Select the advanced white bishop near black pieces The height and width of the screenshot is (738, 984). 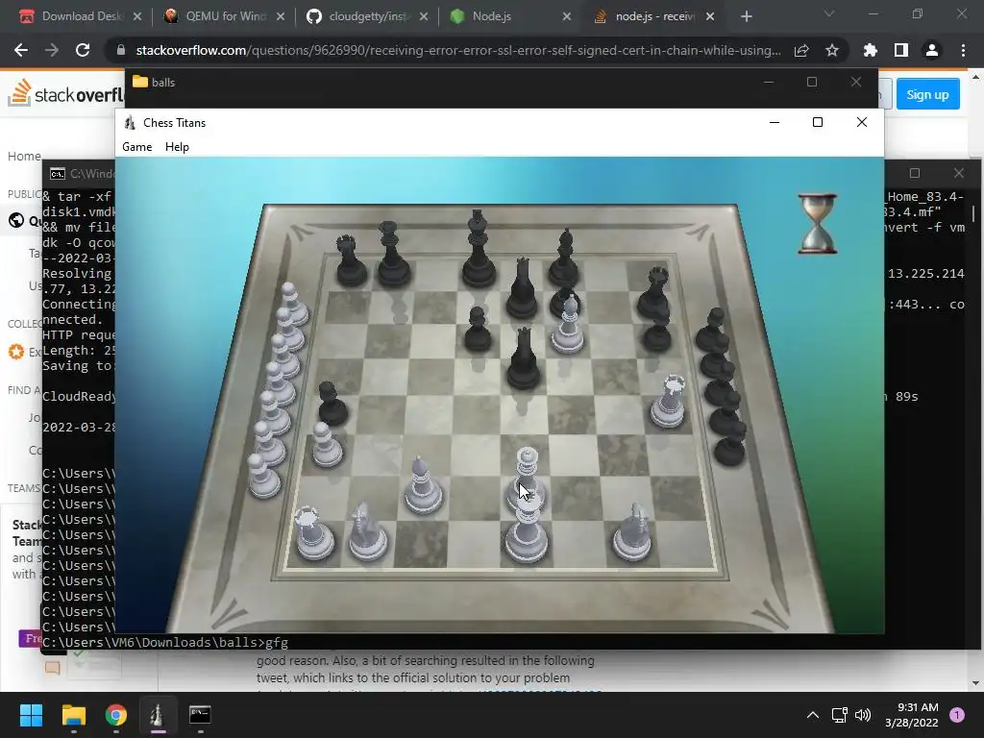pyautogui.click(x=569, y=325)
